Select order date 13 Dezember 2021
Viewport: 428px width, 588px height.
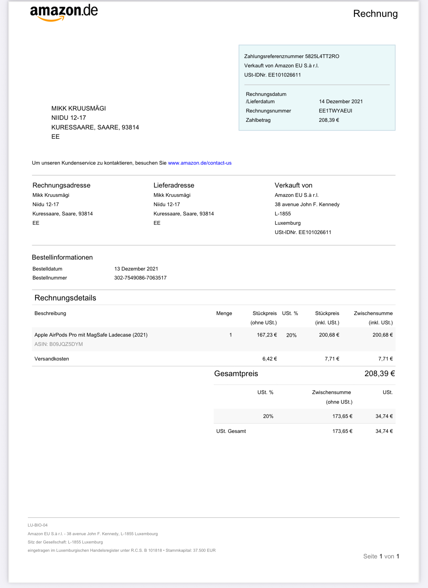click(x=136, y=269)
